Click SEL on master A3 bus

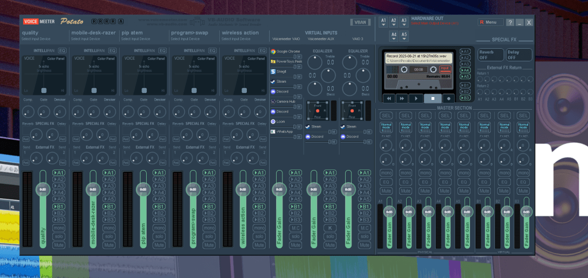click(x=425, y=115)
